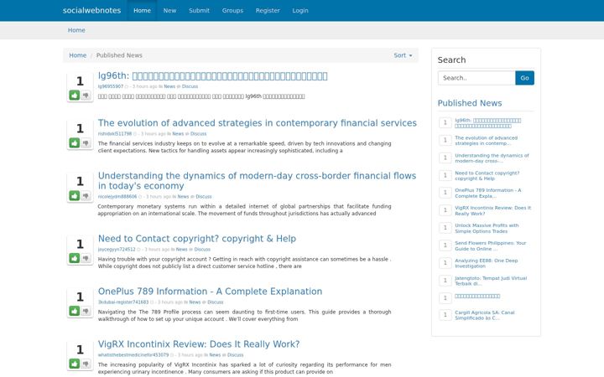
Task: Click Home in Published News breadcrumb
Action: point(78,55)
